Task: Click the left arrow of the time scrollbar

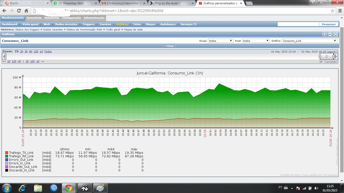Action: [x=4, y=57]
